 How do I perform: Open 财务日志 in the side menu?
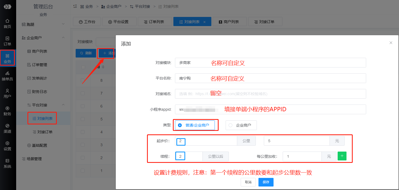[43, 91]
